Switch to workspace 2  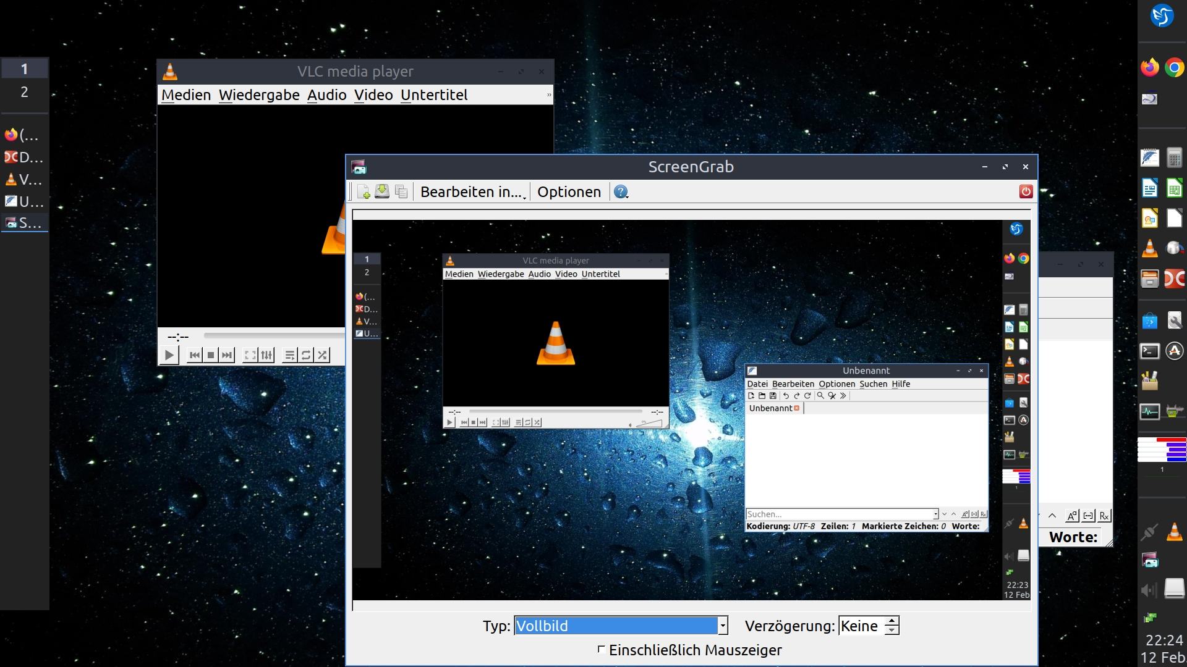(x=24, y=92)
